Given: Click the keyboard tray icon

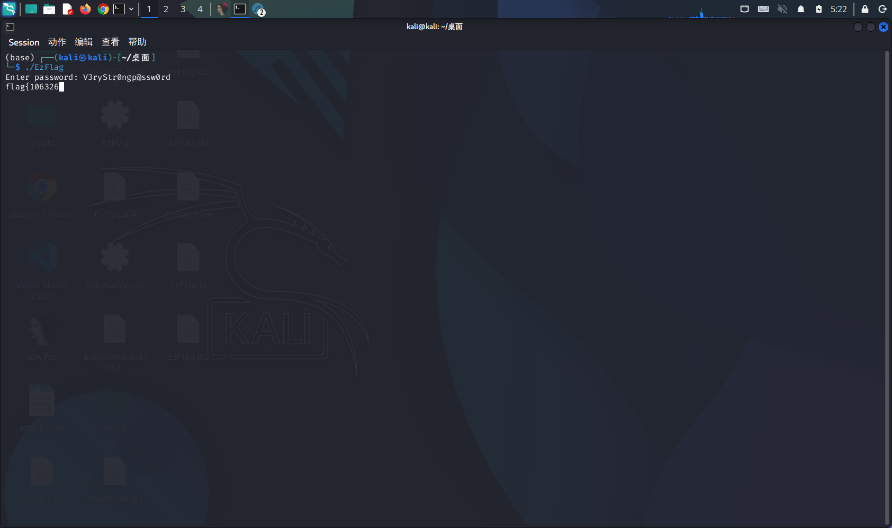Looking at the screenshot, I should pos(763,9).
